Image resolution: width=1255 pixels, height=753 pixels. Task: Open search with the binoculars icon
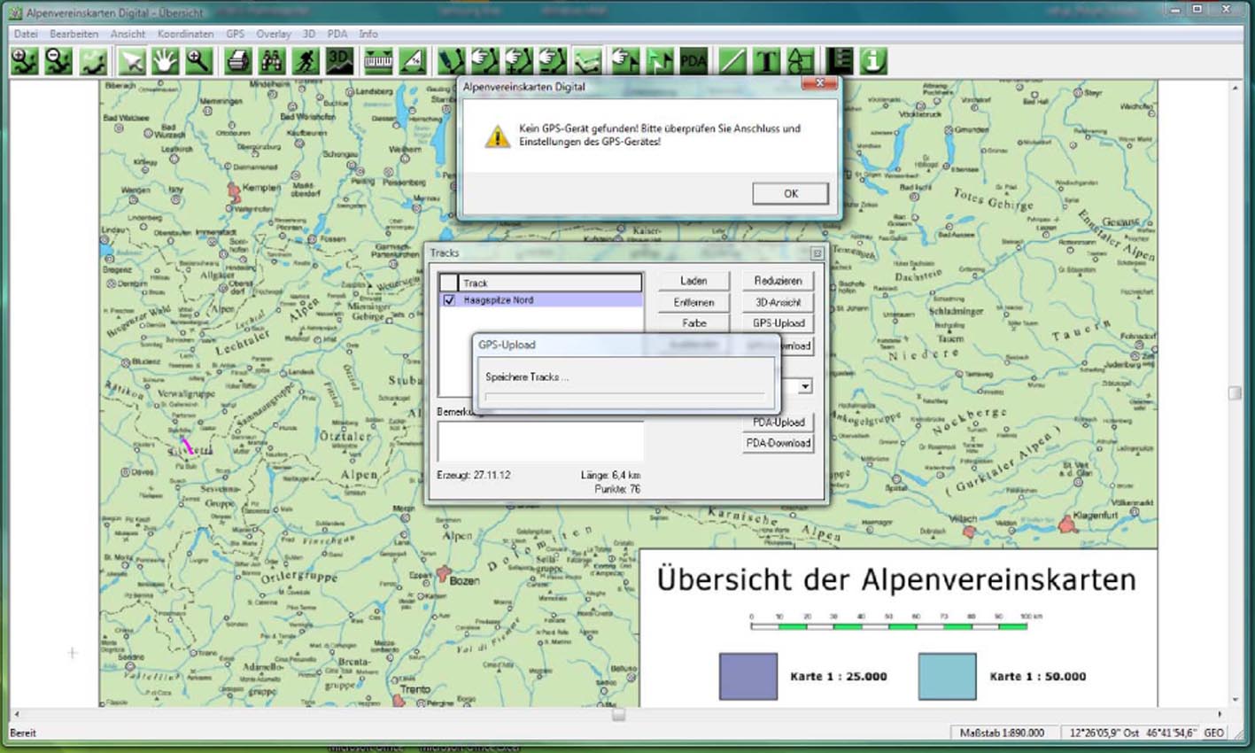pos(271,61)
